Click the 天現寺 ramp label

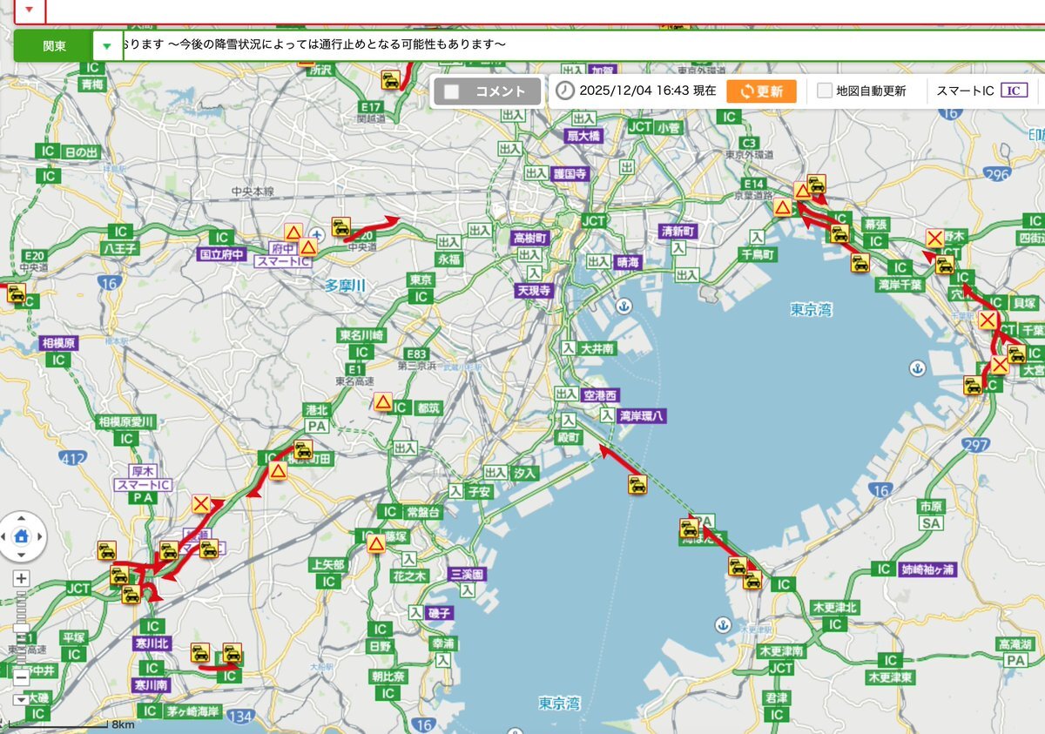tap(534, 289)
